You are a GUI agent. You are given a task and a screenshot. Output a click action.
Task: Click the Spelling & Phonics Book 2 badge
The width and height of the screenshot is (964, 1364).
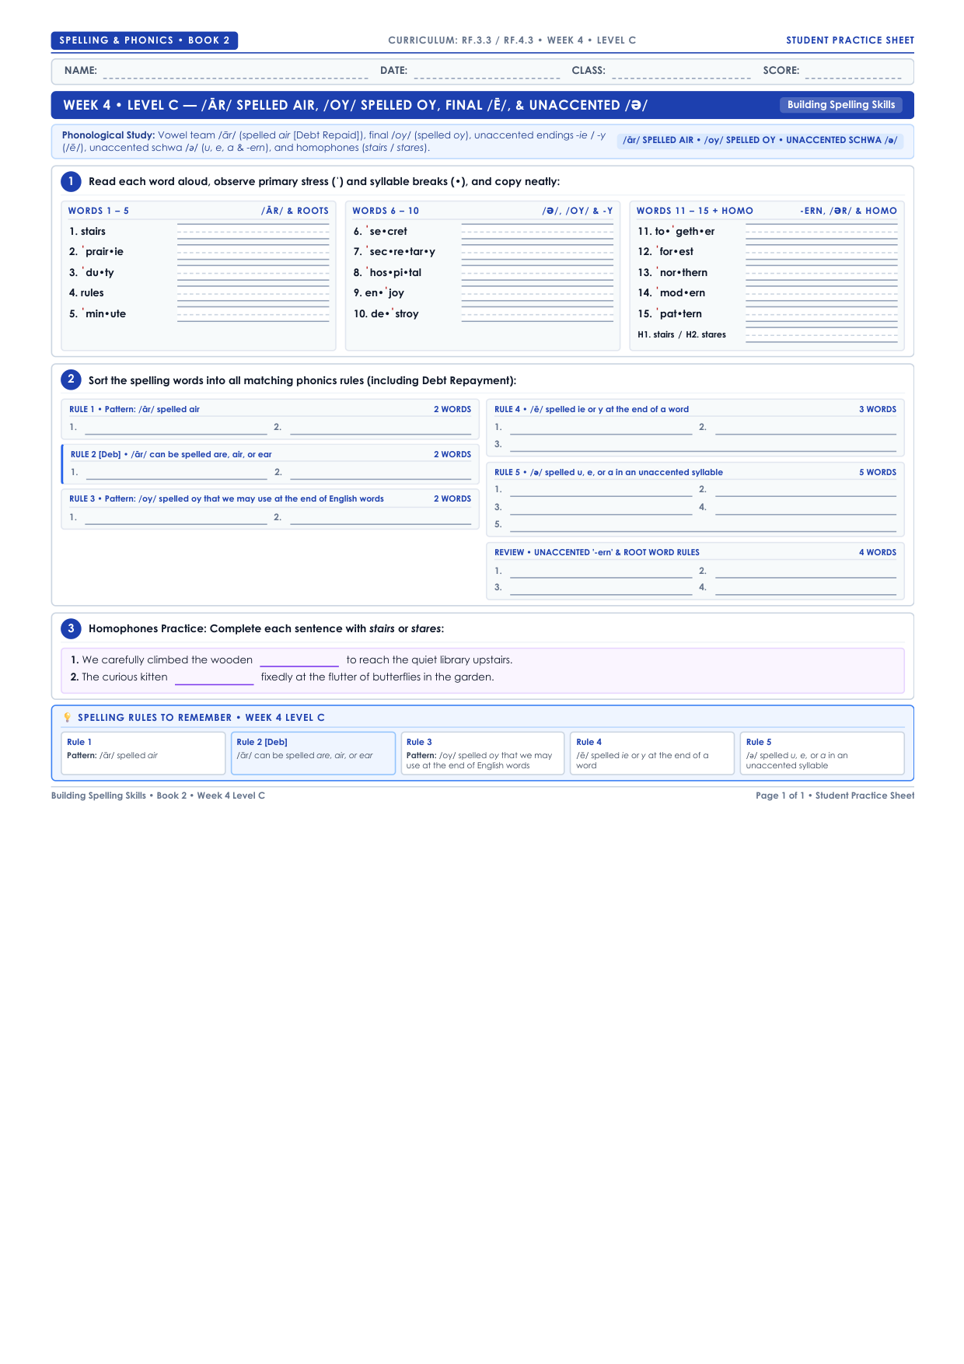pyautogui.click(x=145, y=40)
